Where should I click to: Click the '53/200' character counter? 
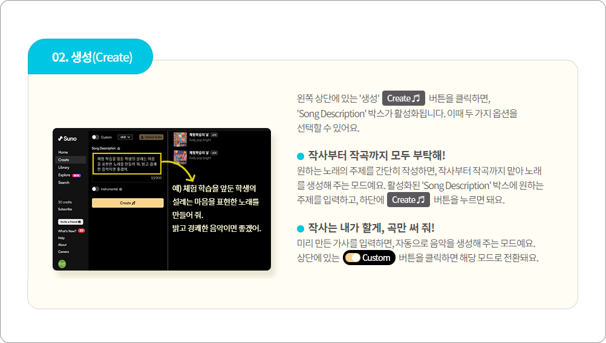pos(157,178)
